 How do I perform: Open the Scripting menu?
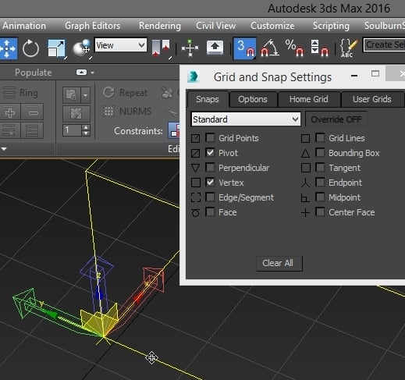(x=331, y=26)
